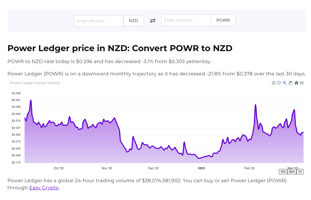Click the POWR amount input field
Screen dimensions: 311x200
click(x=186, y=20)
